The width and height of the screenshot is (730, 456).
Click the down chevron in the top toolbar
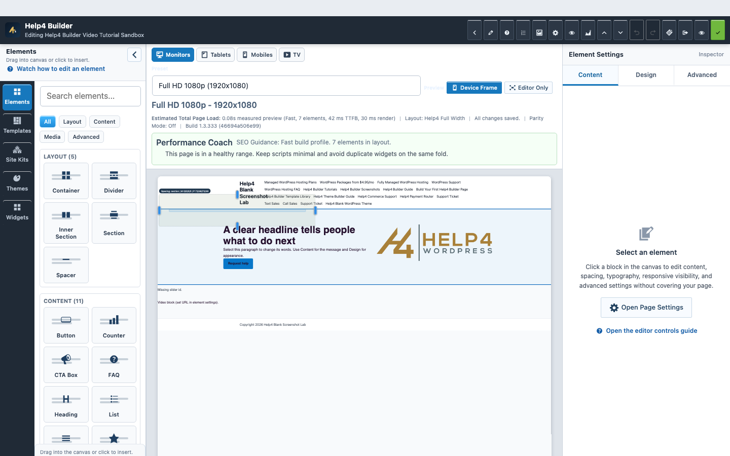(620, 30)
